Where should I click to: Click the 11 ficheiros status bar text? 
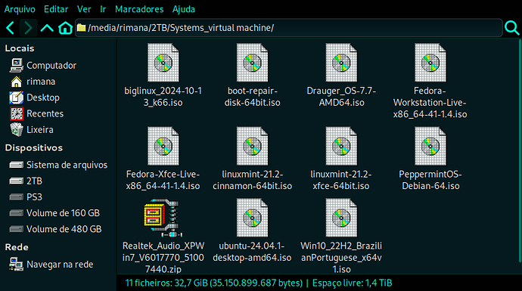pos(214,283)
